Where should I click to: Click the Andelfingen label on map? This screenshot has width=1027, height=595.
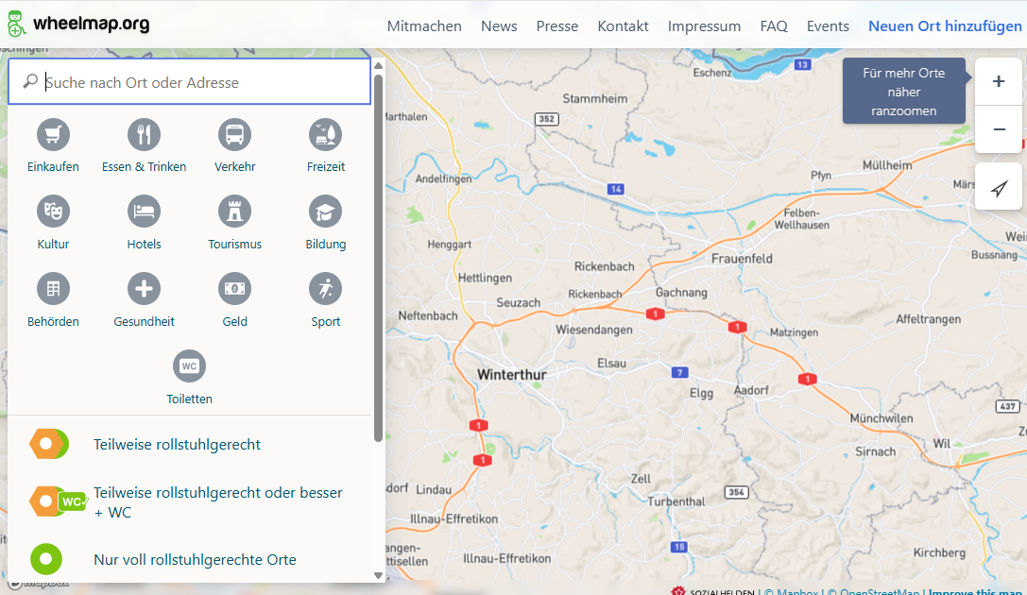(443, 178)
